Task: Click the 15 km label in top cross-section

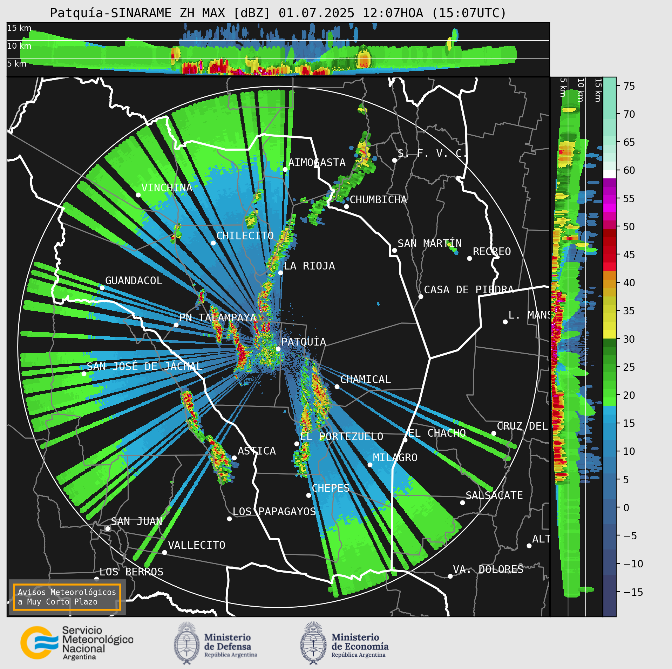Action: 19,28
